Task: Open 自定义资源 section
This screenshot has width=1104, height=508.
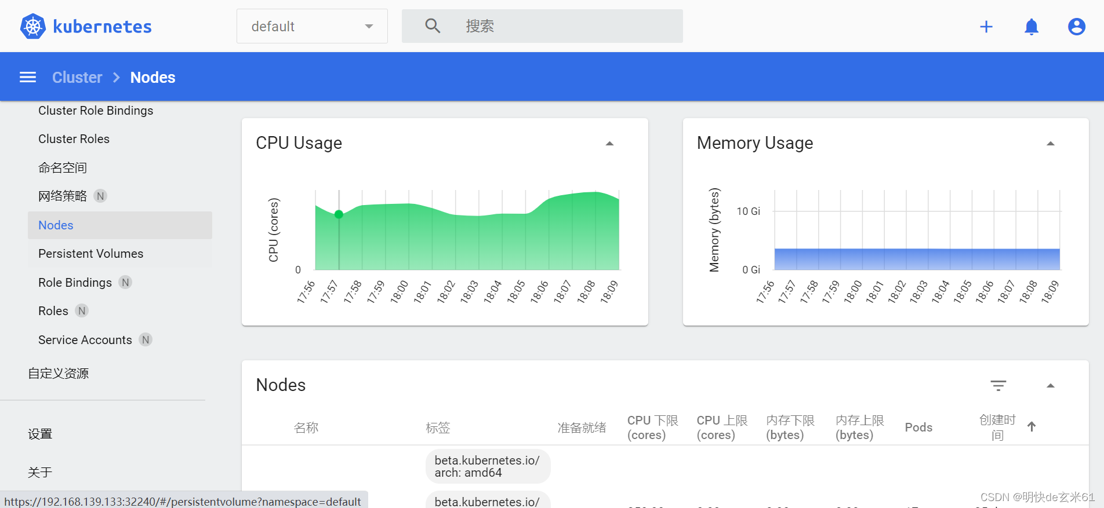Action: tap(58, 374)
